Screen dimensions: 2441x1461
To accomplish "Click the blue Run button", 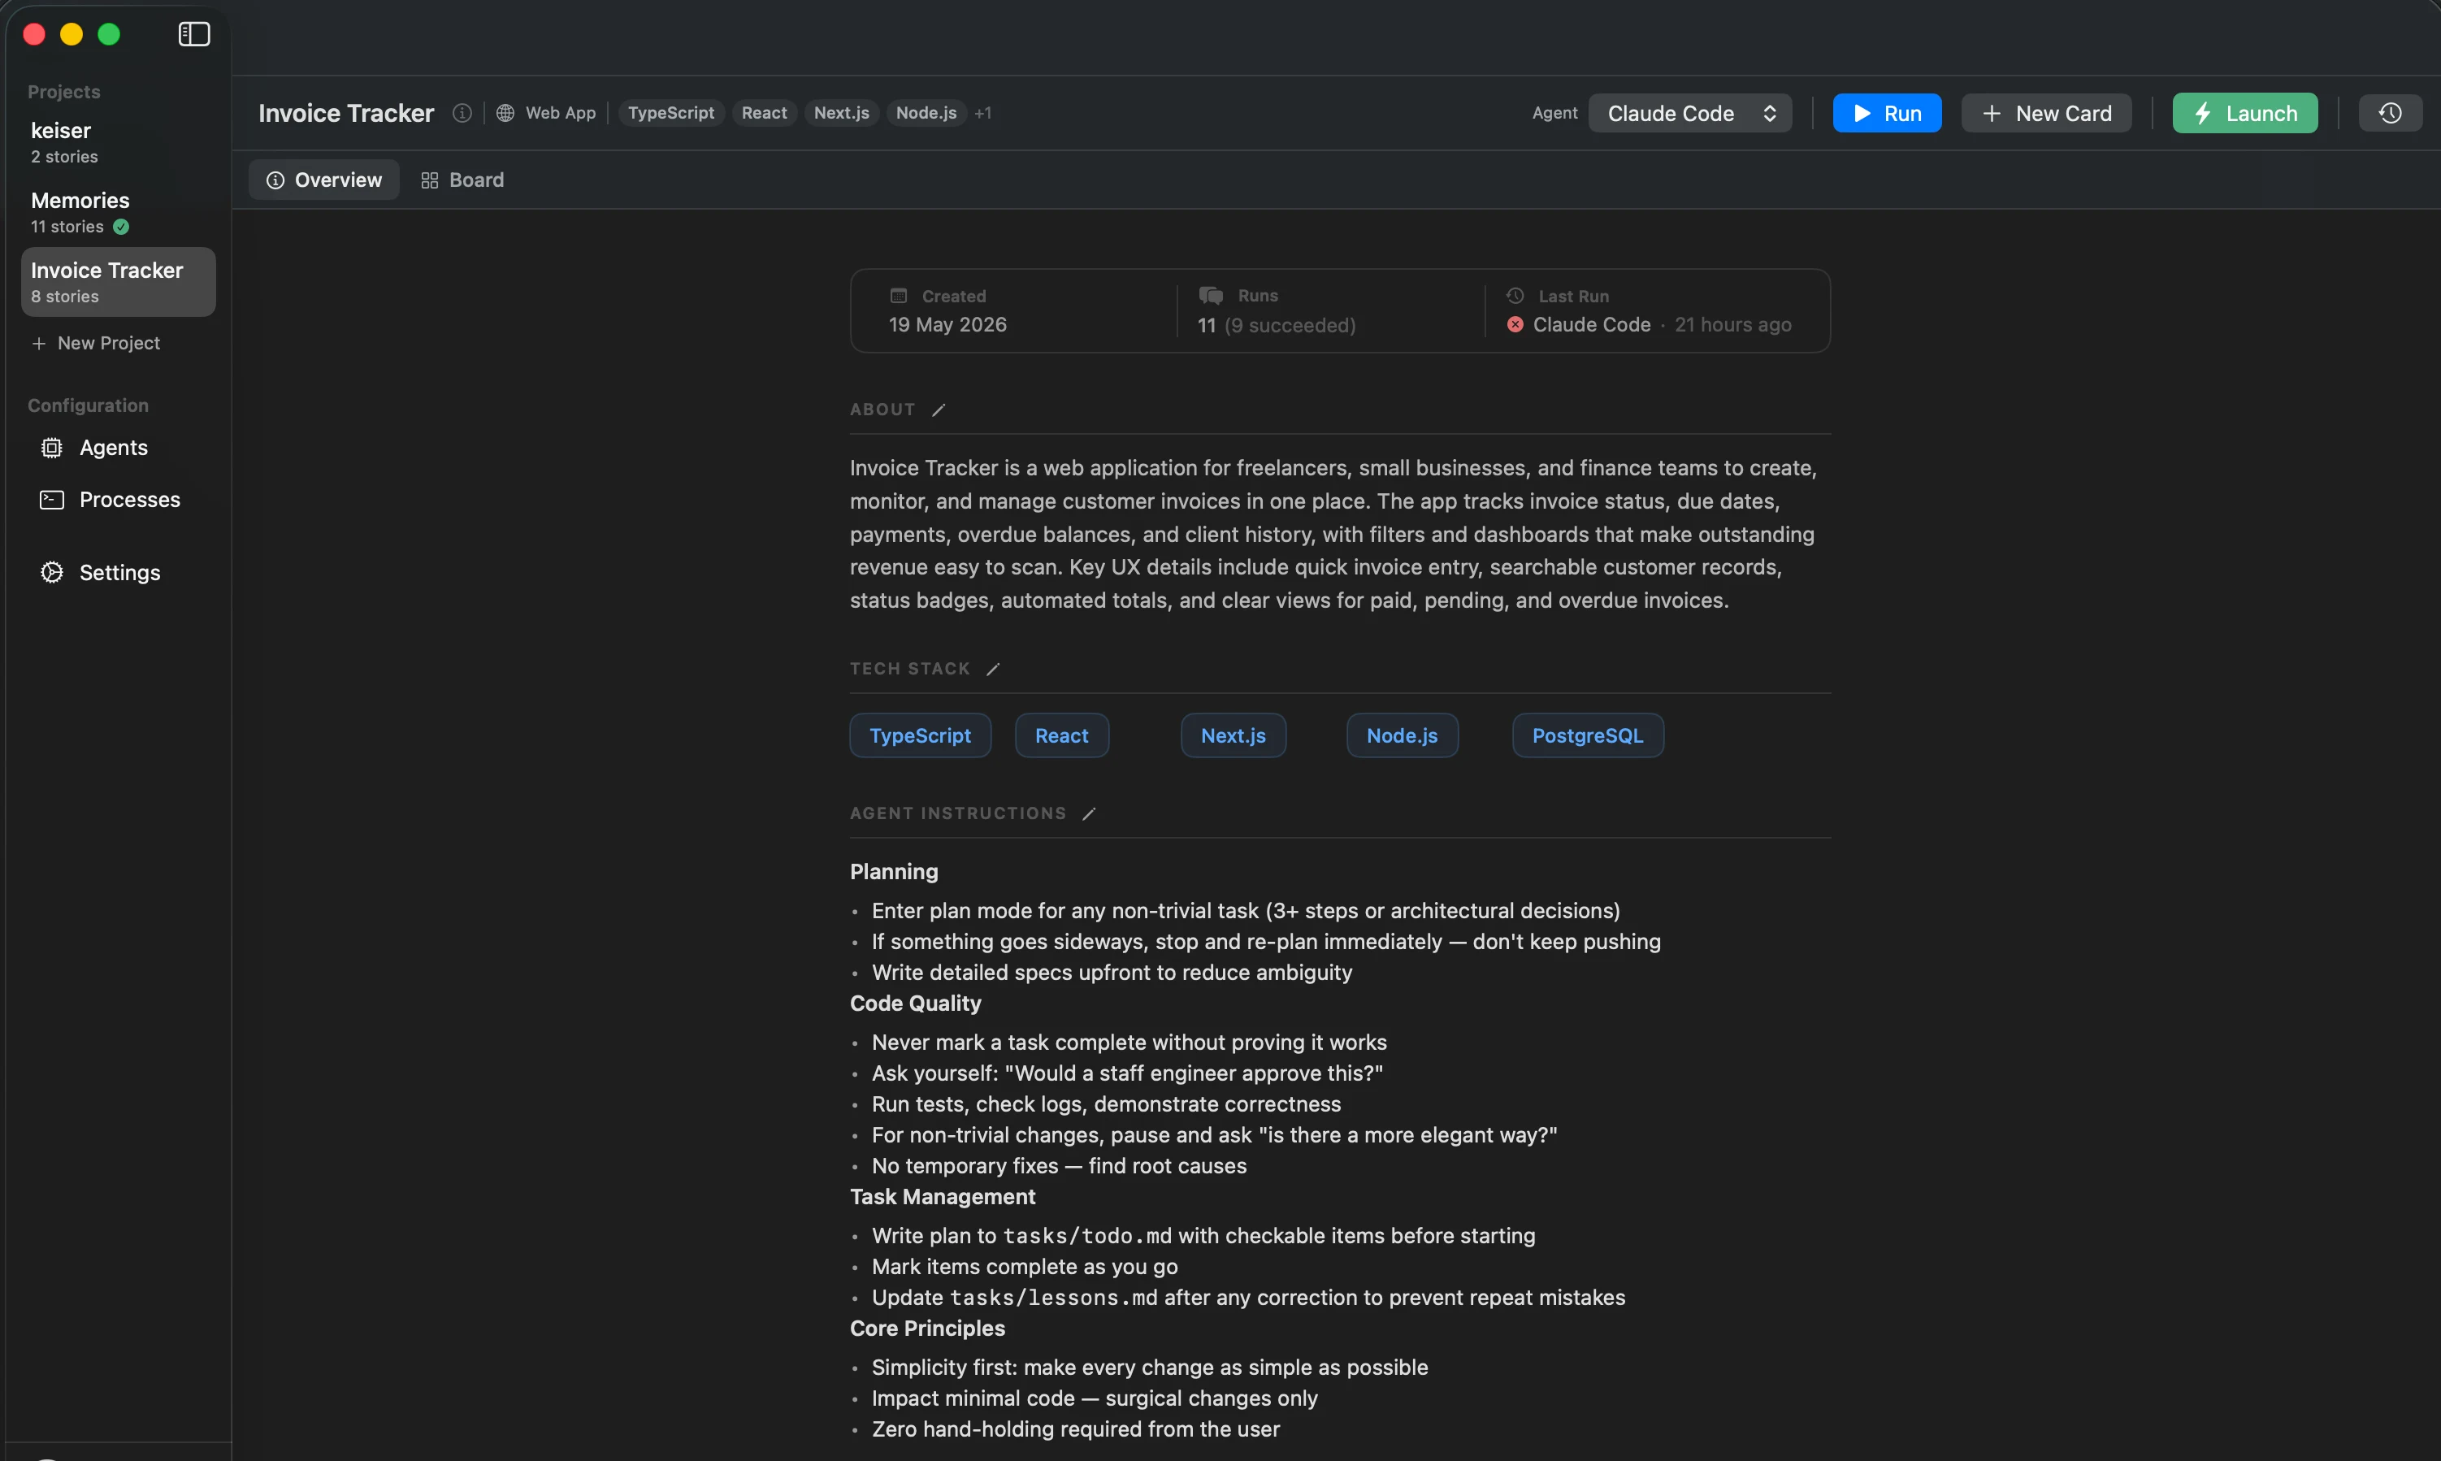I will coord(1886,113).
